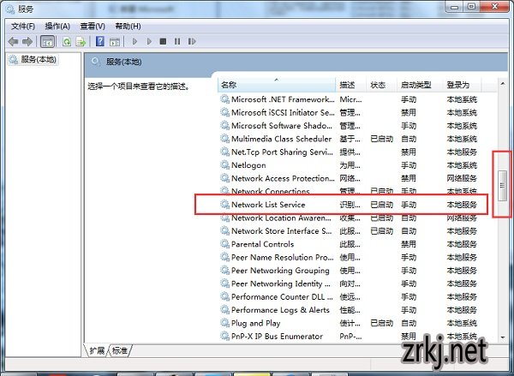Select the Network Store Interface Service
This screenshot has height=376, width=514.
282,230
